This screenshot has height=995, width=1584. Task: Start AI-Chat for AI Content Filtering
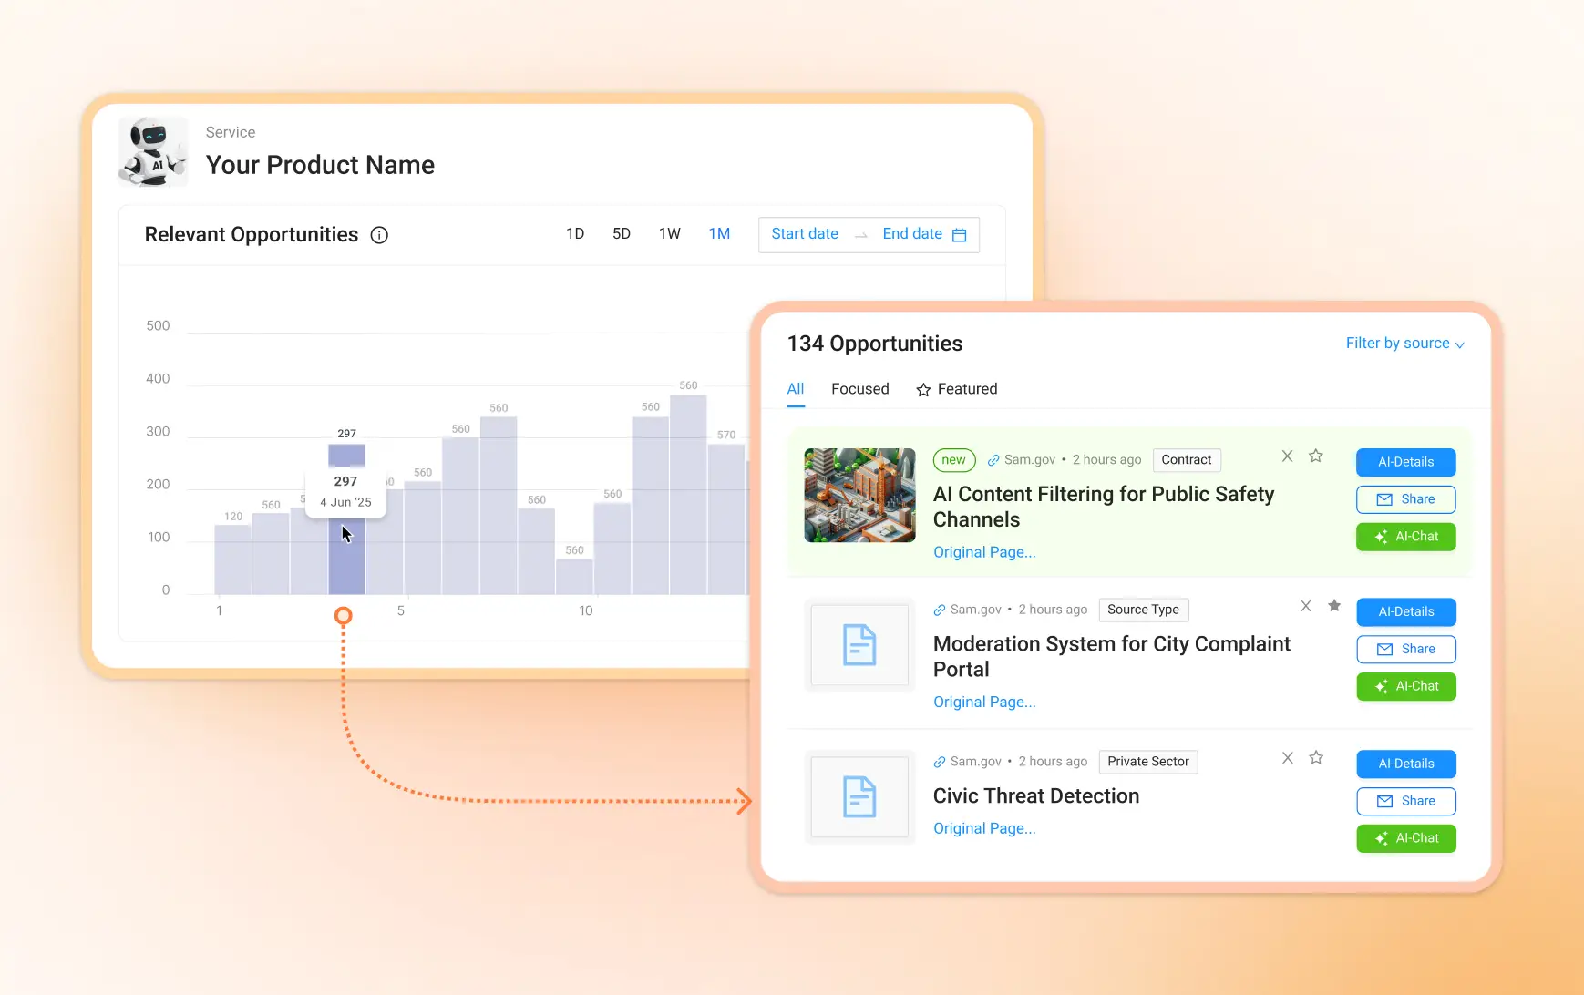click(x=1405, y=537)
